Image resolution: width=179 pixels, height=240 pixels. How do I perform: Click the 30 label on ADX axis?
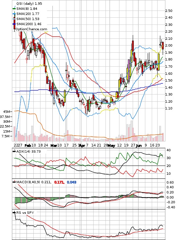[x=168, y=158]
